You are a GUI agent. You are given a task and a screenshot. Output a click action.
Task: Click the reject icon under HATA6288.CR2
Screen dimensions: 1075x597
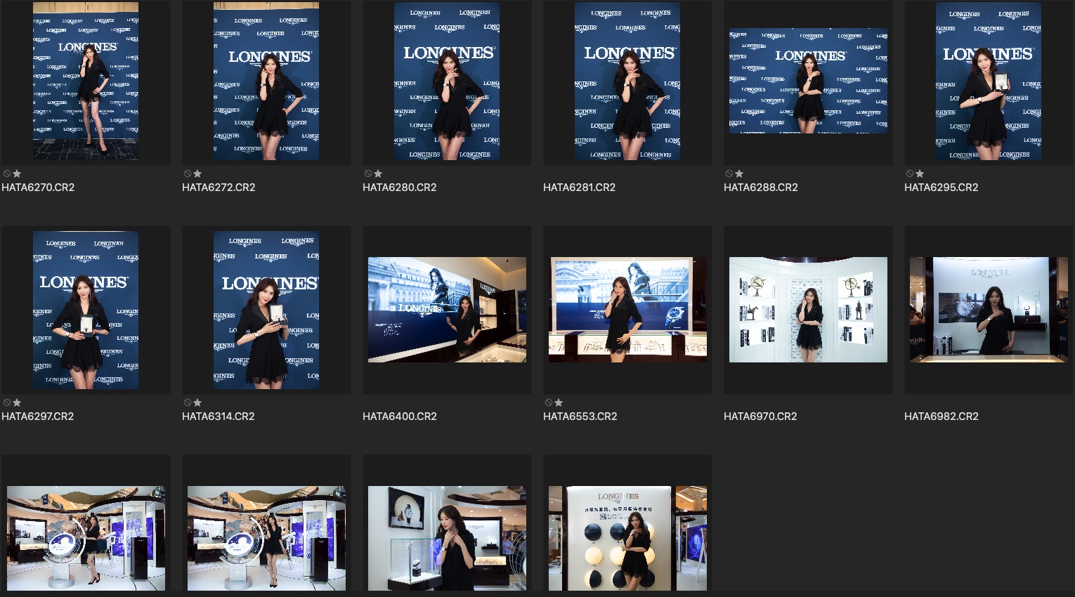tap(729, 173)
